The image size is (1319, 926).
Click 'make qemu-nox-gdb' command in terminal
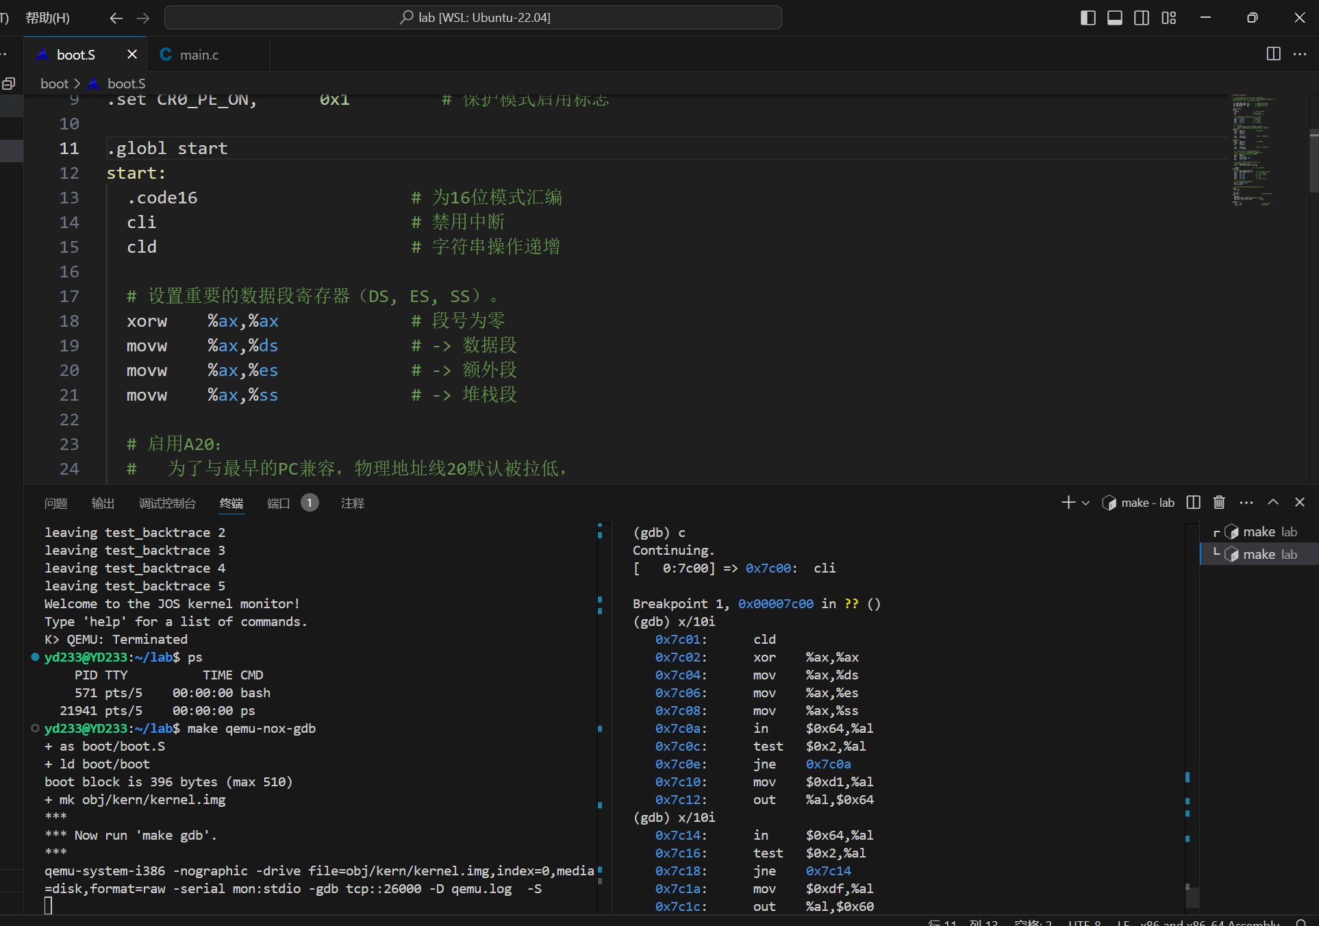251,728
